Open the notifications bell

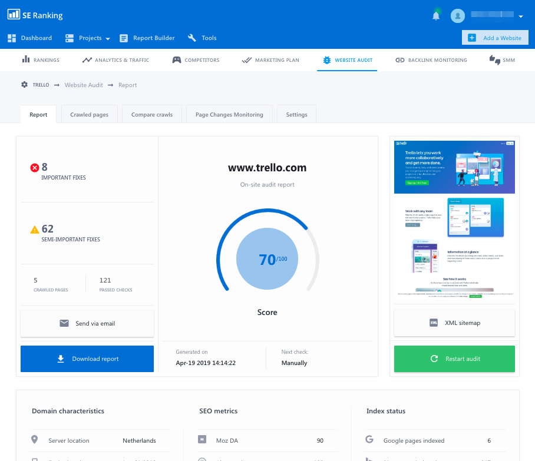pyautogui.click(x=435, y=16)
